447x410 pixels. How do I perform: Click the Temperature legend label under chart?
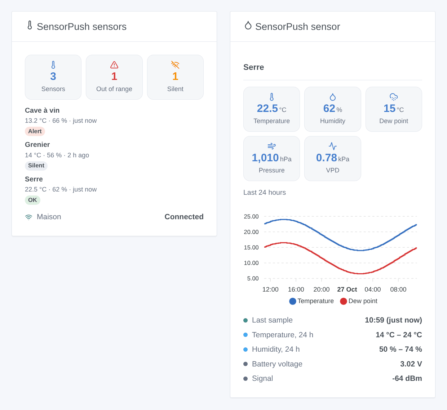(315, 301)
